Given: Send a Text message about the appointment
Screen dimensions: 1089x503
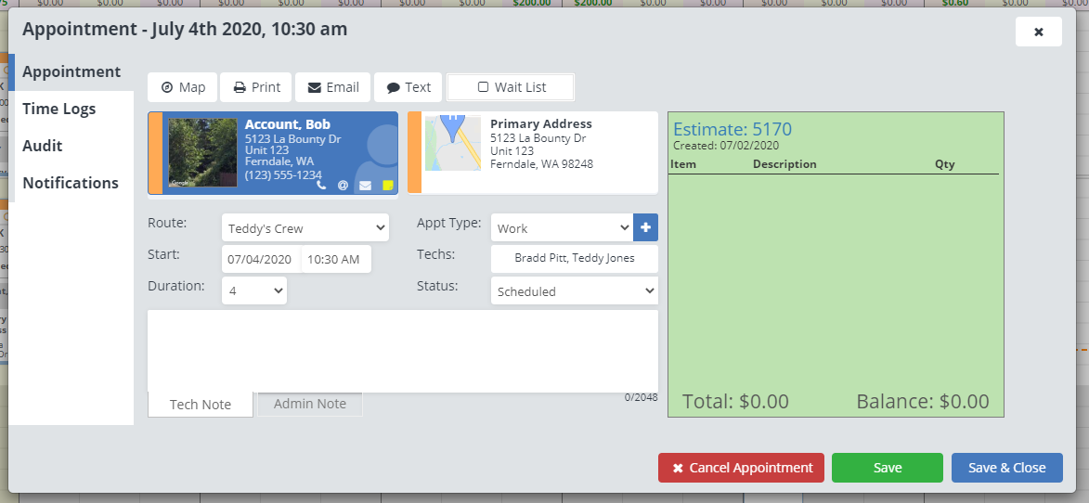Looking at the screenshot, I should pos(408,87).
